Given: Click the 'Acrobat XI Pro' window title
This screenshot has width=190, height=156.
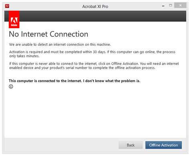Looking at the screenshot, I should 95,6.
